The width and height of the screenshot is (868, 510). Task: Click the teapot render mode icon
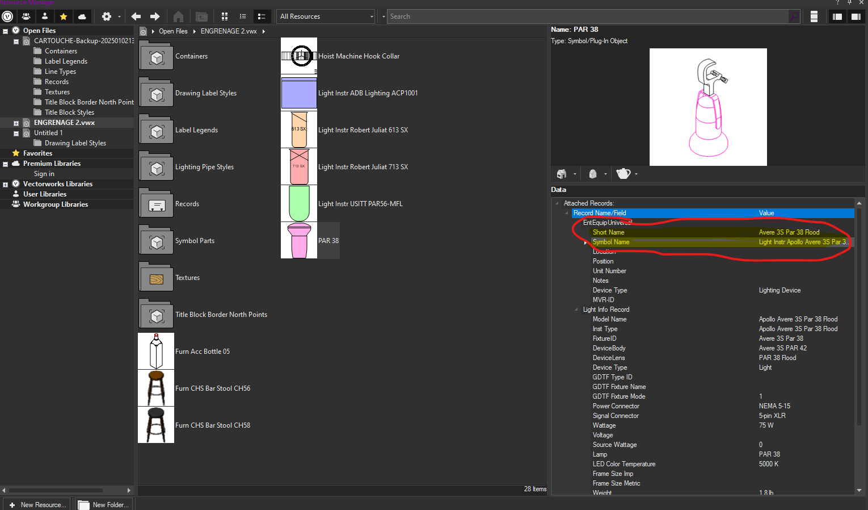click(x=623, y=174)
